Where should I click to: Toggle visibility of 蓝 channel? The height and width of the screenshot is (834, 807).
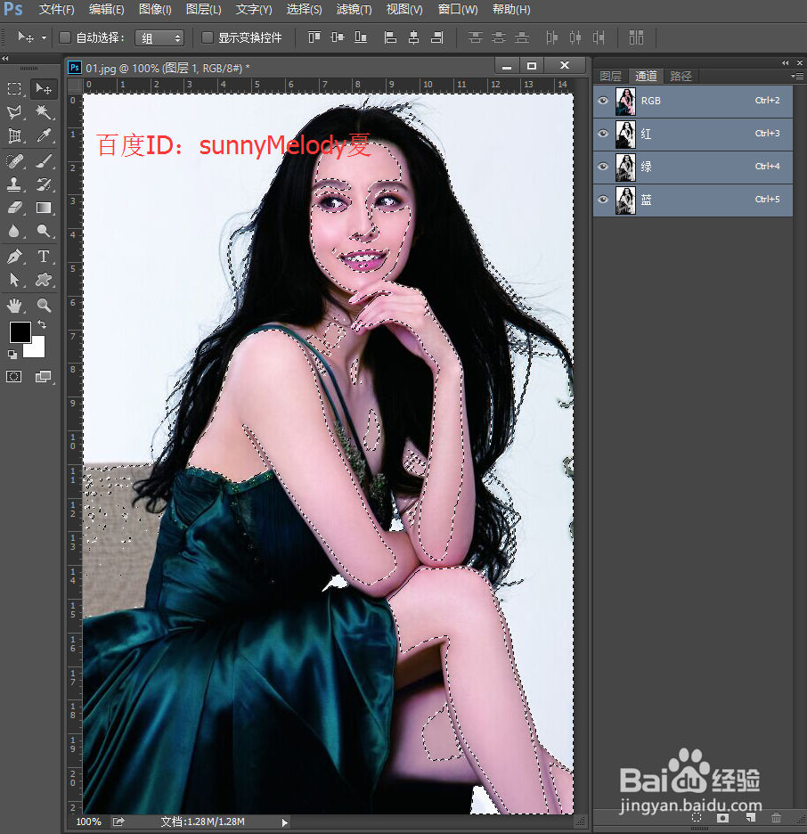[x=603, y=200]
